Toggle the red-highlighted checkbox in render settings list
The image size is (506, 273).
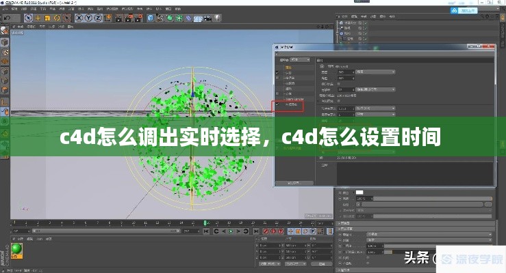(x=278, y=106)
